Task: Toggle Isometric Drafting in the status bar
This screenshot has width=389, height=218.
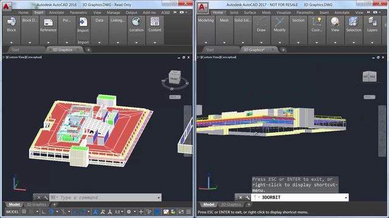Action: pos(63,212)
